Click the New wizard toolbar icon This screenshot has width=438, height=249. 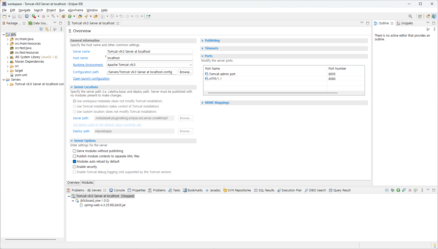pos(5,16)
